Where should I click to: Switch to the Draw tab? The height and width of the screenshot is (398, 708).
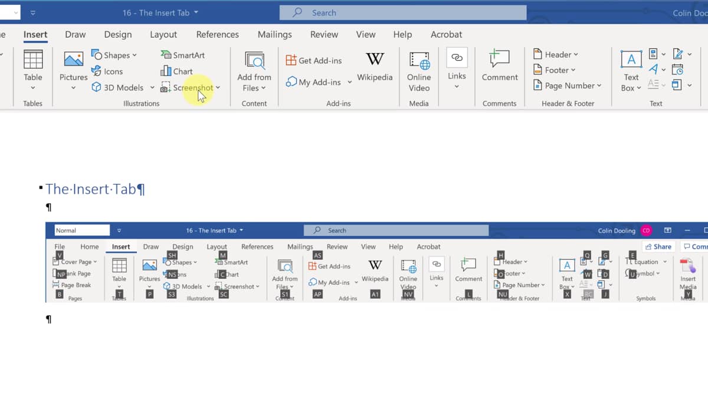pos(76,34)
